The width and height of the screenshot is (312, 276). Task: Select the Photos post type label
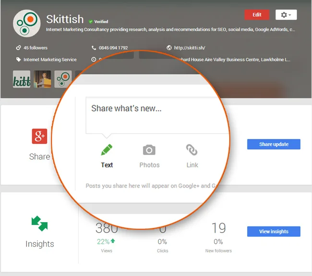tap(149, 165)
